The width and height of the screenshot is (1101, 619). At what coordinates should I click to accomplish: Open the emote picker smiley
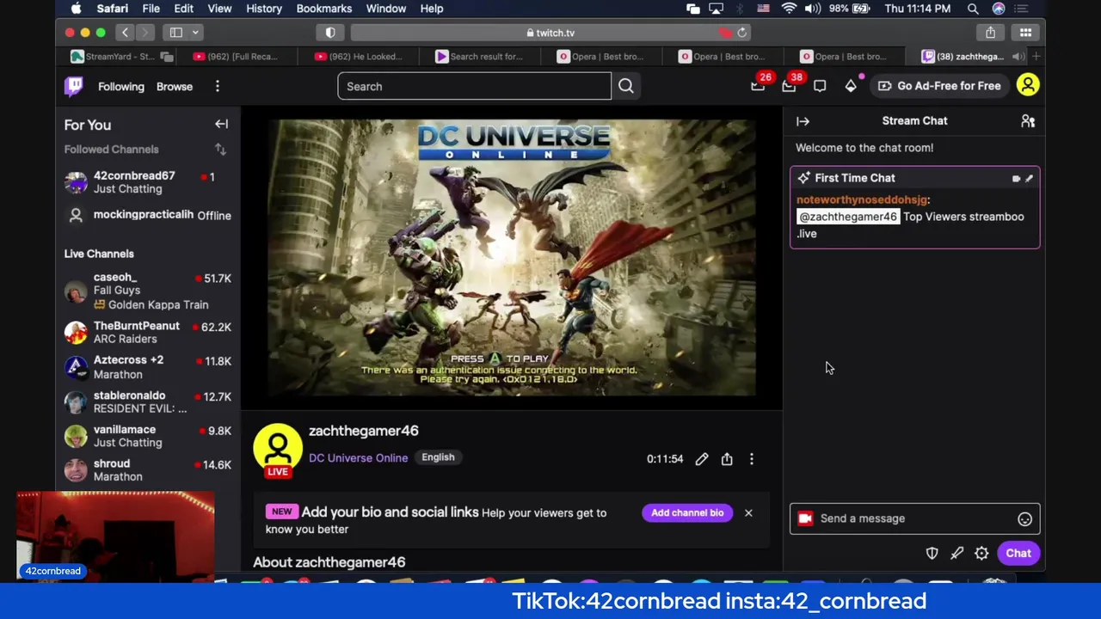(x=1024, y=519)
